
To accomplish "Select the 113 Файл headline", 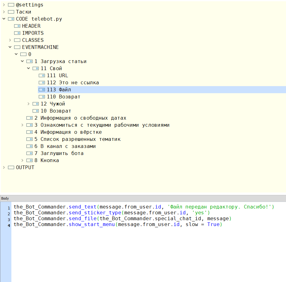I will (x=59, y=89).
